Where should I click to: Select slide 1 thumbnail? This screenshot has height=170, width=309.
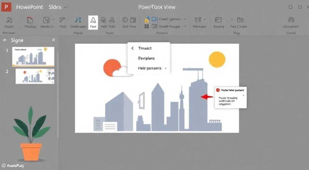tap(33, 57)
